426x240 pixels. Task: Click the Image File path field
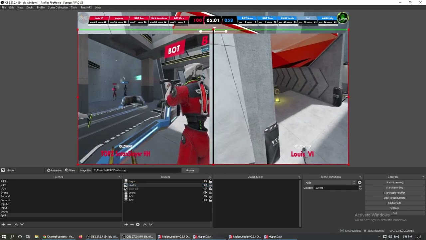point(136,170)
